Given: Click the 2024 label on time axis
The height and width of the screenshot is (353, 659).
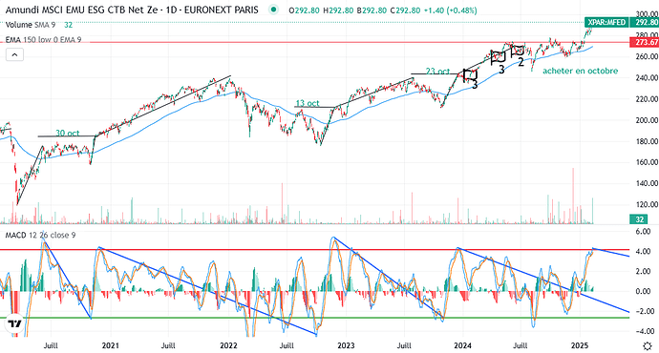Looking at the screenshot, I should pyautogui.click(x=462, y=346).
